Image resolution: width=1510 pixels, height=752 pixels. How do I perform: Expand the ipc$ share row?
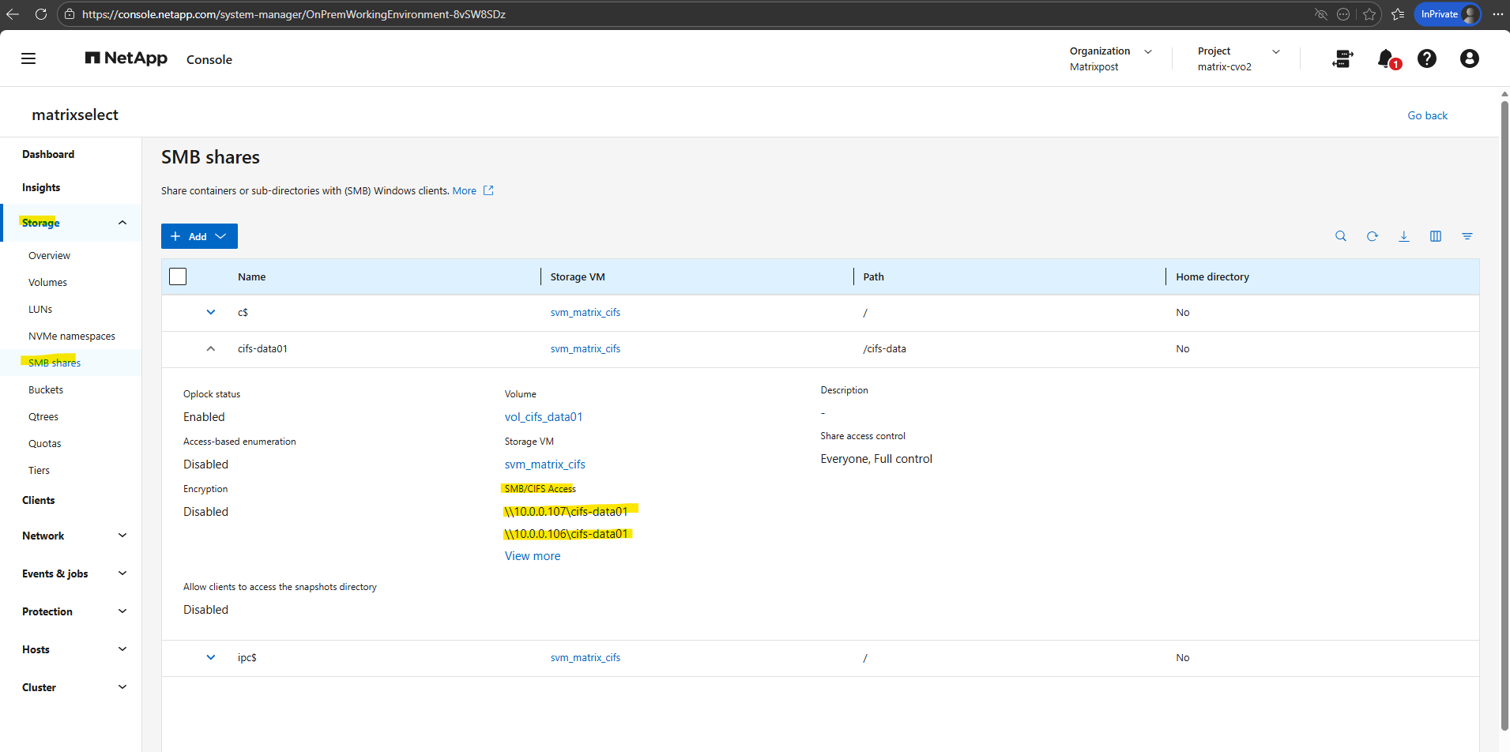click(211, 657)
